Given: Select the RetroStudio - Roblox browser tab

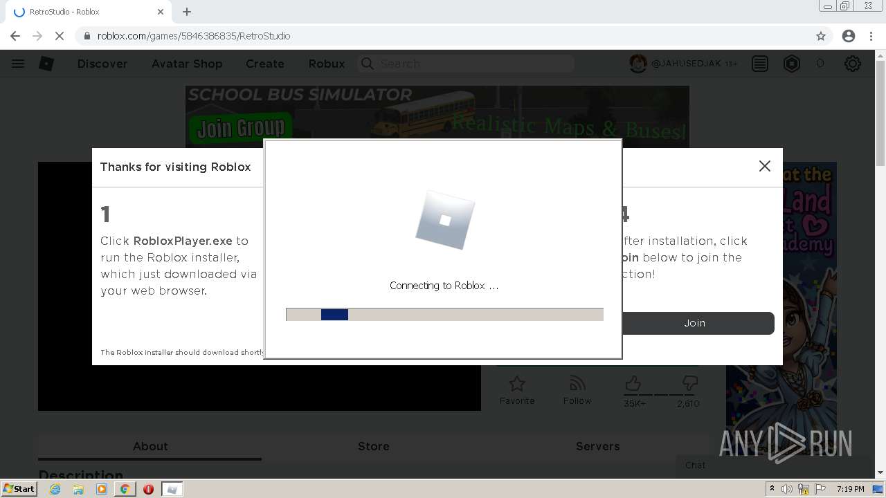Looking at the screenshot, I should (x=89, y=12).
